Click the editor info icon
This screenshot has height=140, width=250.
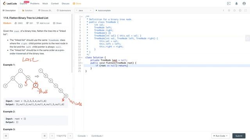[x=223, y=10]
